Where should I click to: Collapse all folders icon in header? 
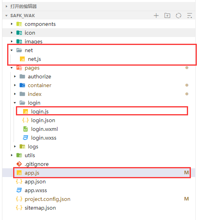click(190, 16)
